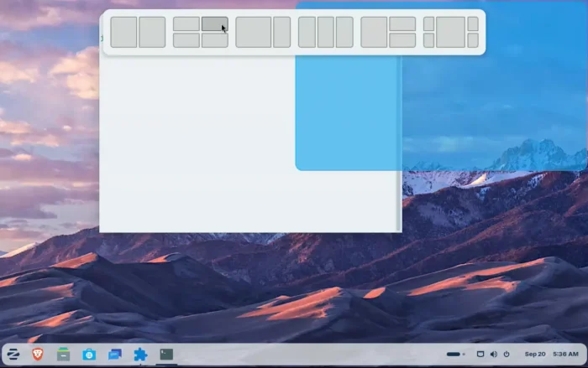Open the blue chat bubbles app icon

click(x=115, y=354)
